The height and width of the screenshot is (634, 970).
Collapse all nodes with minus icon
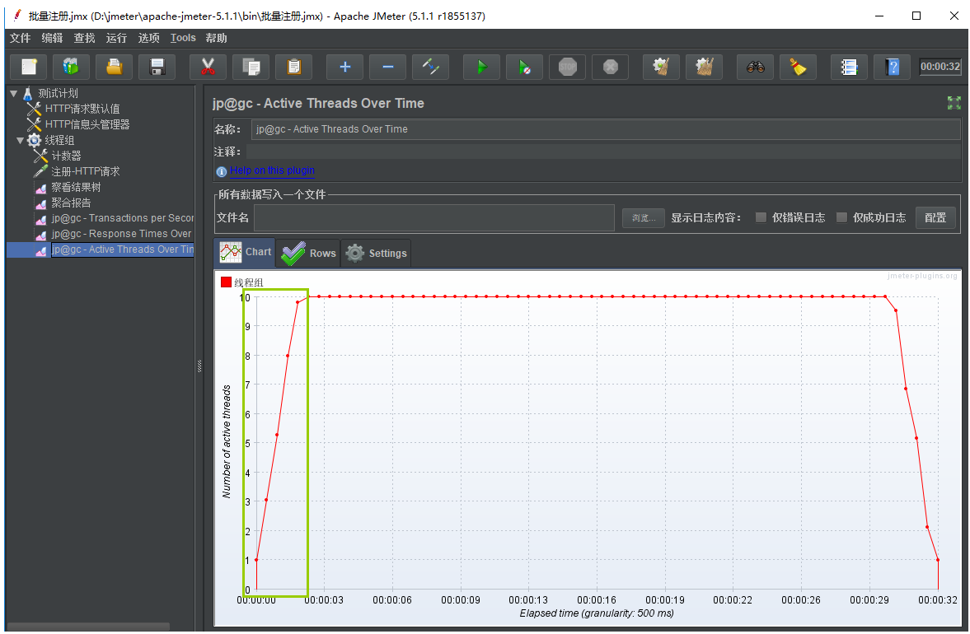[x=388, y=67]
